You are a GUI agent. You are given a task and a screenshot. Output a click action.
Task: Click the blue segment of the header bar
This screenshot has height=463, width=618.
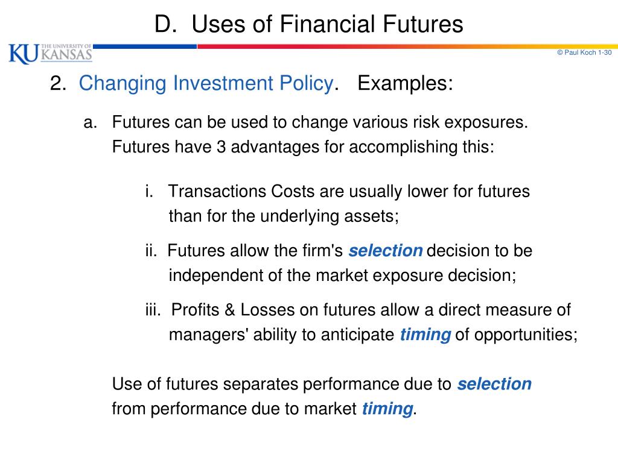pyautogui.click(x=145, y=46)
